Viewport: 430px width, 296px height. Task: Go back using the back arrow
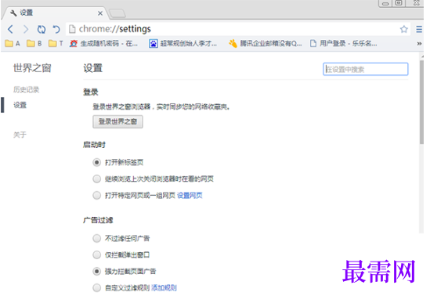tap(10, 29)
